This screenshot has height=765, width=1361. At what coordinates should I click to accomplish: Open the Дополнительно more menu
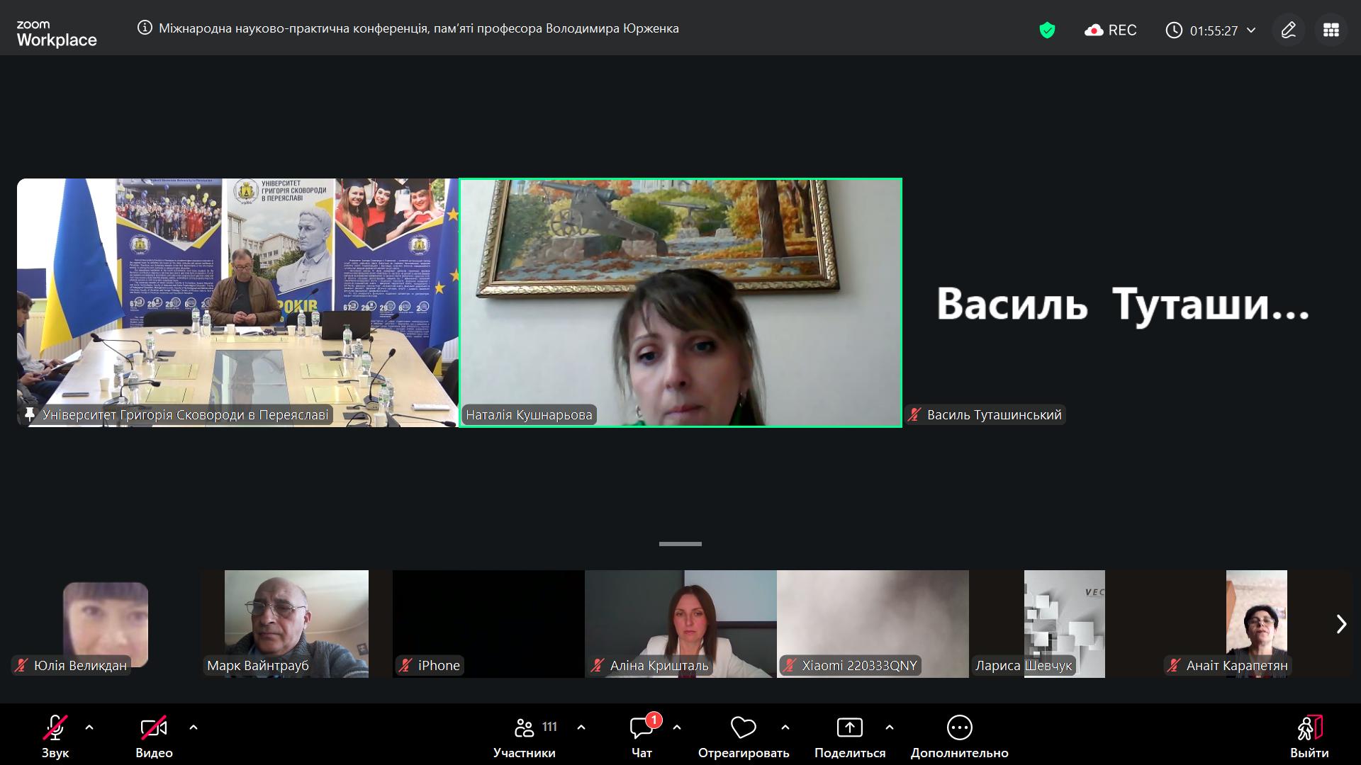pyautogui.click(x=959, y=737)
